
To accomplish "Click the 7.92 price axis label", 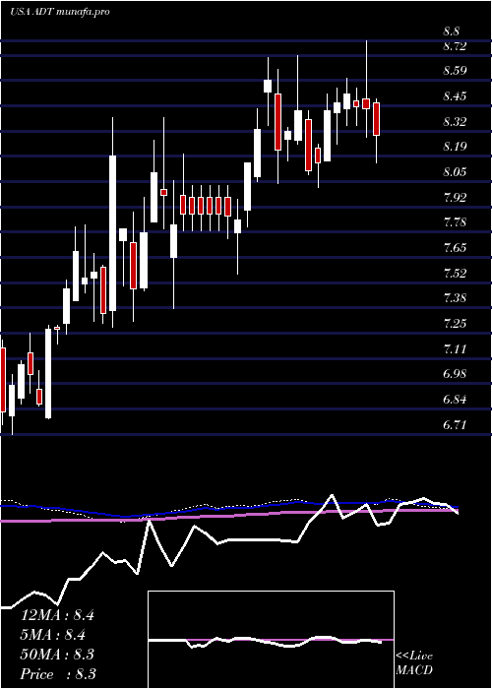I will click(x=455, y=197).
